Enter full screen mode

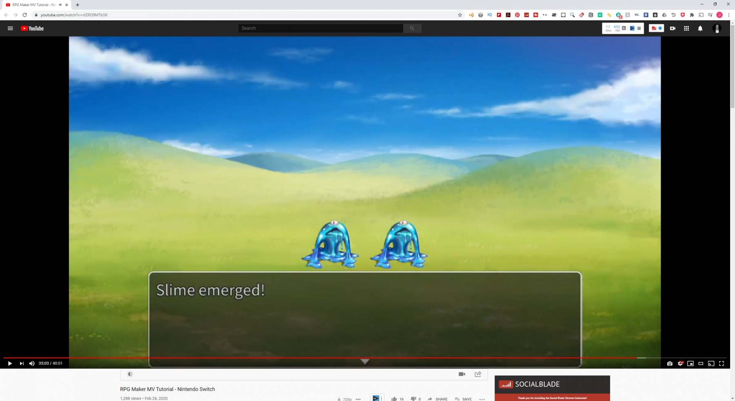722,364
